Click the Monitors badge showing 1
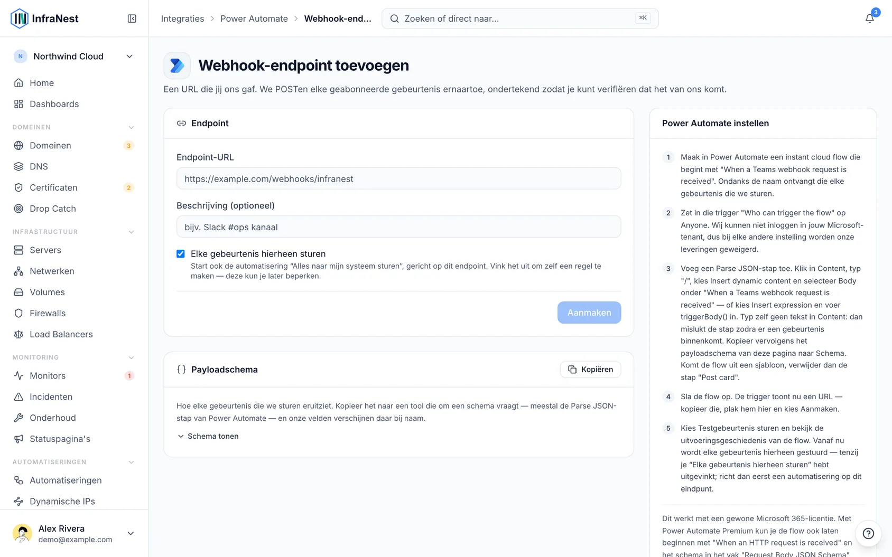The height and width of the screenshot is (557, 892). [129, 376]
